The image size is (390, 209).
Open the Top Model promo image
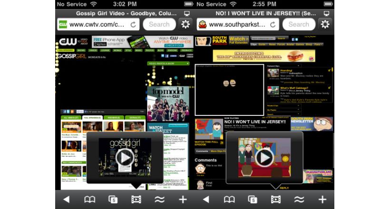168,104
